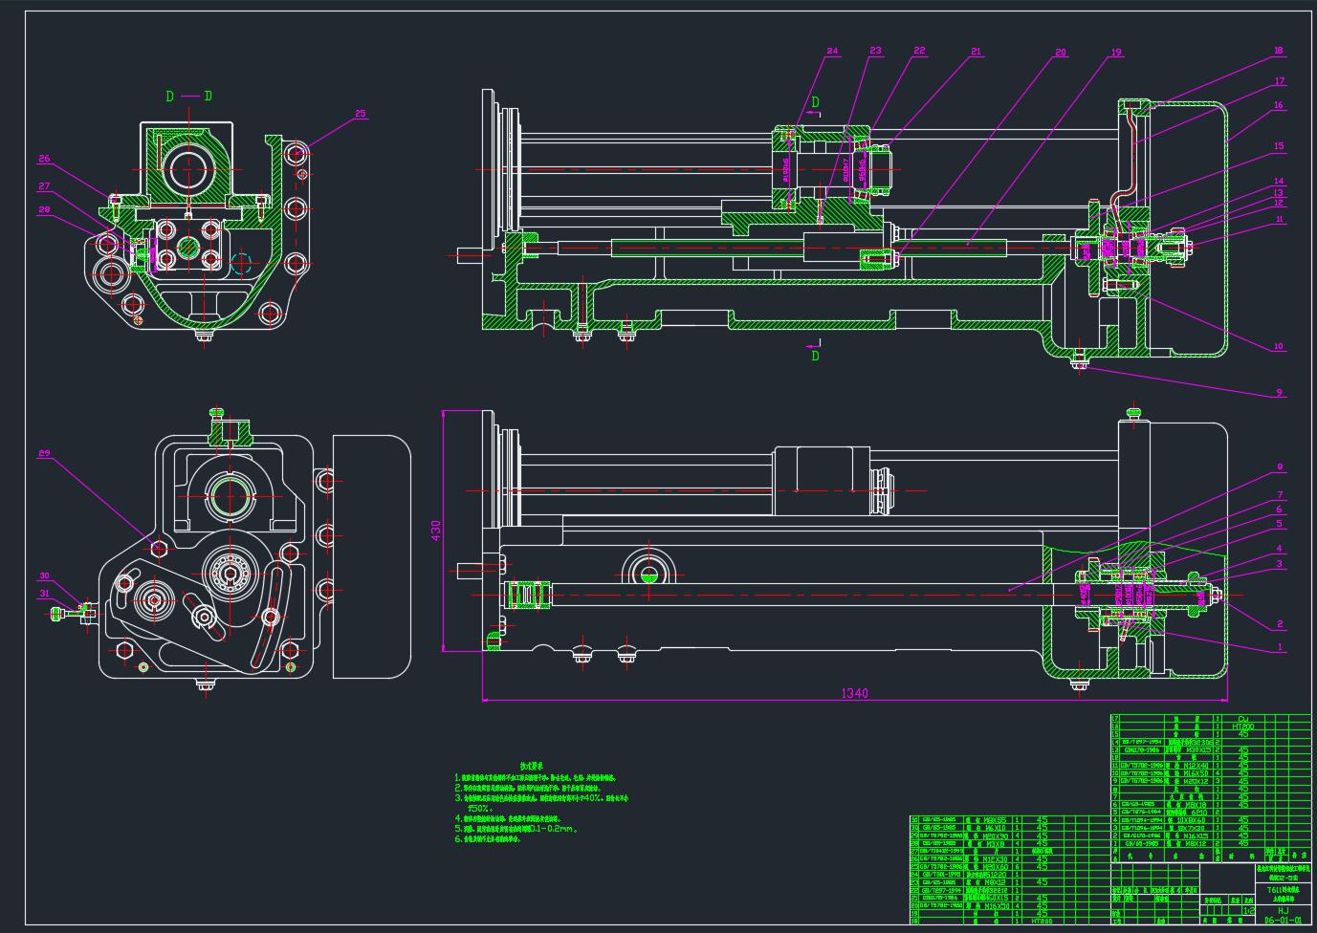
Task: Click part callout number 18
Action: [1279, 51]
